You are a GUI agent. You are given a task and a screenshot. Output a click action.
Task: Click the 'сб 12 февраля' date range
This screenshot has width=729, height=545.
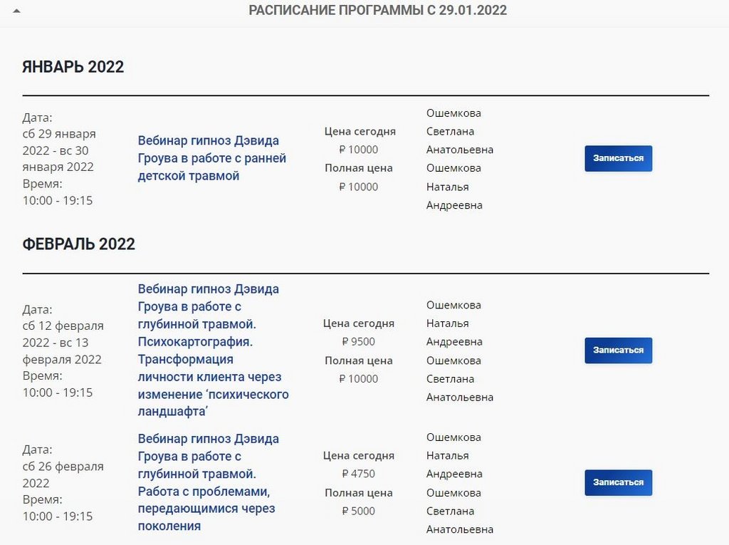click(x=63, y=343)
